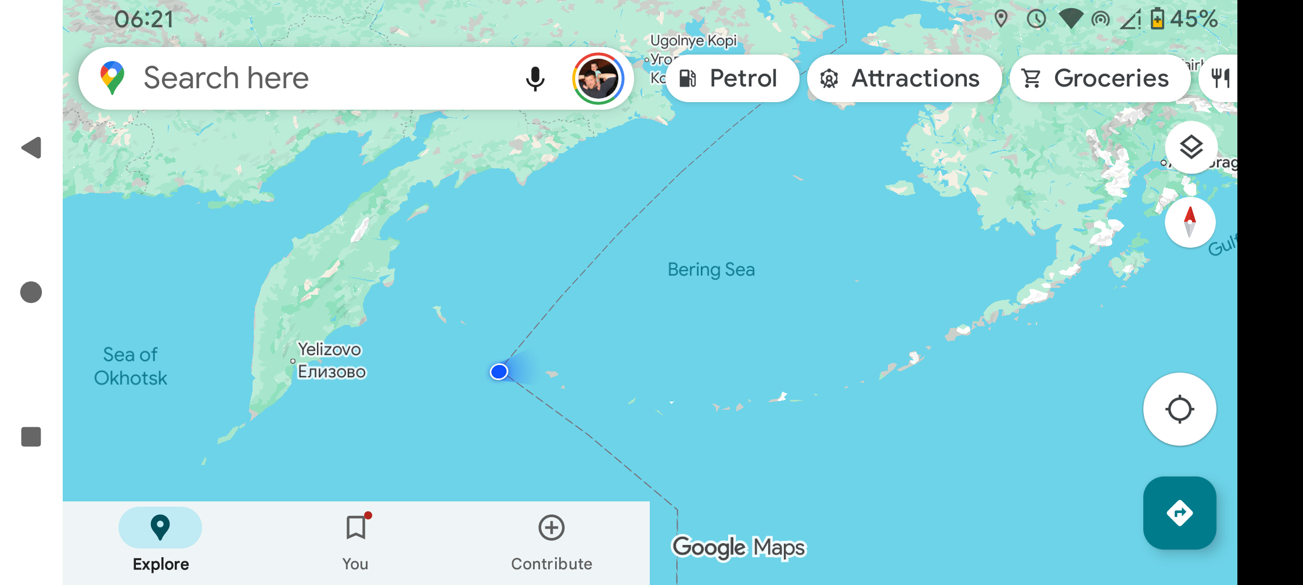The image size is (1303, 585).
Task: Filter map by Petrol stations
Action: (x=732, y=78)
